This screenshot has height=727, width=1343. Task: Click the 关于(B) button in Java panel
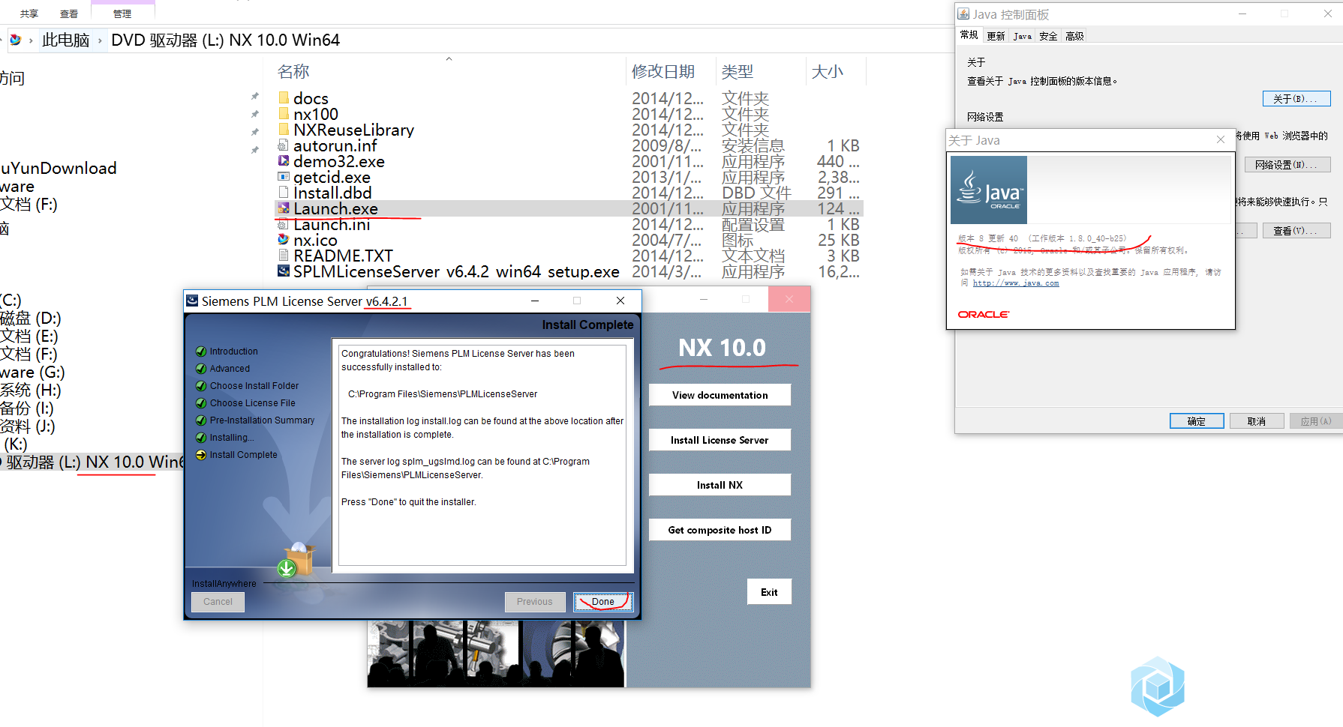pyautogui.click(x=1296, y=99)
